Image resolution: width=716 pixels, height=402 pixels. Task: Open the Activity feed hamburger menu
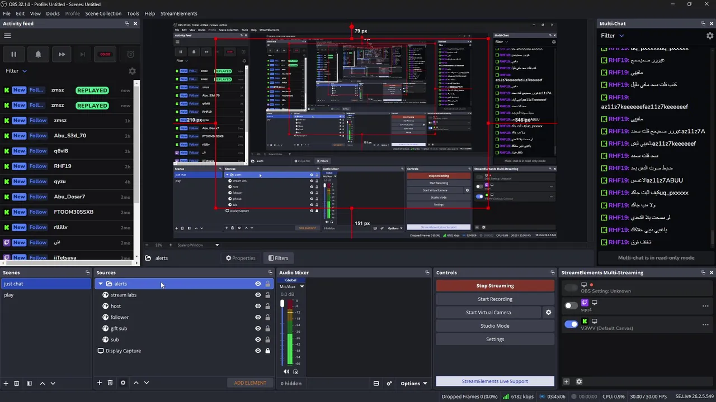click(7, 36)
